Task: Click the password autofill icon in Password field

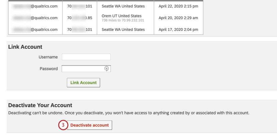Action: (107, 69)
